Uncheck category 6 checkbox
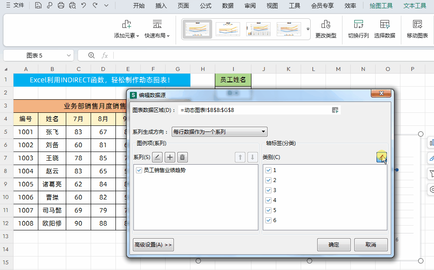This screenshot has height=270, width=434. 268,220
